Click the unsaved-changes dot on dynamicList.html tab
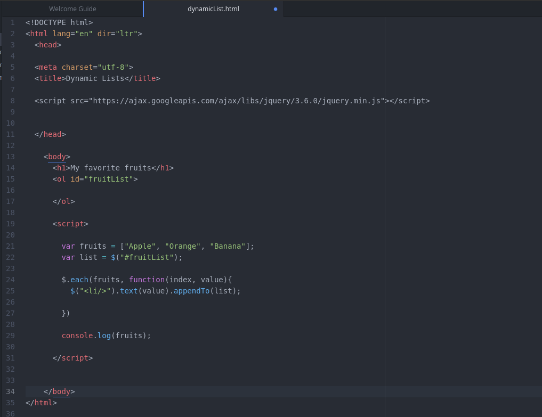 276,9
